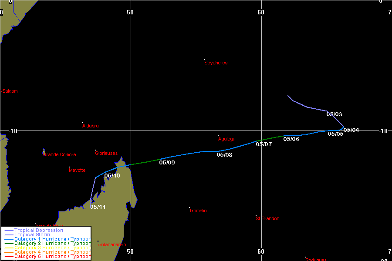Click the Grande Comore label

pos(60,155)
